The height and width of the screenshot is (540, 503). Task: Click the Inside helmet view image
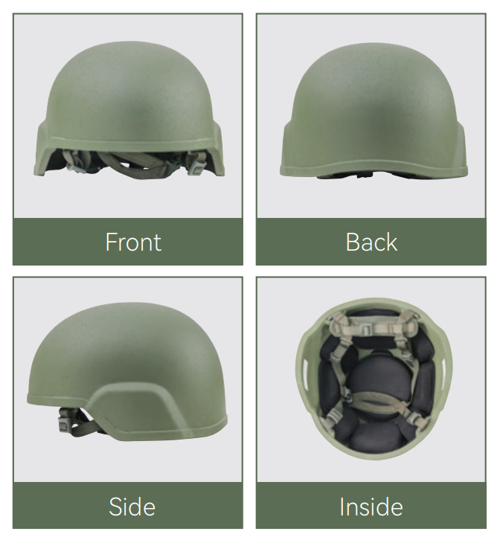[373, 379]
